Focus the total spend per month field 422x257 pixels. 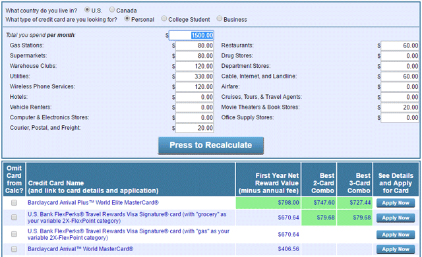point(191,35)
